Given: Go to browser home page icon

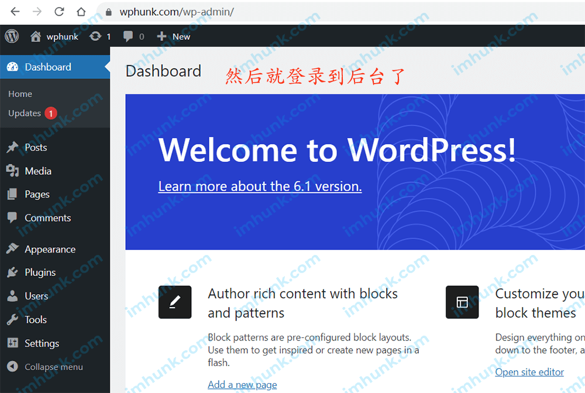Looking at the screenshot, I should [81, 12].
